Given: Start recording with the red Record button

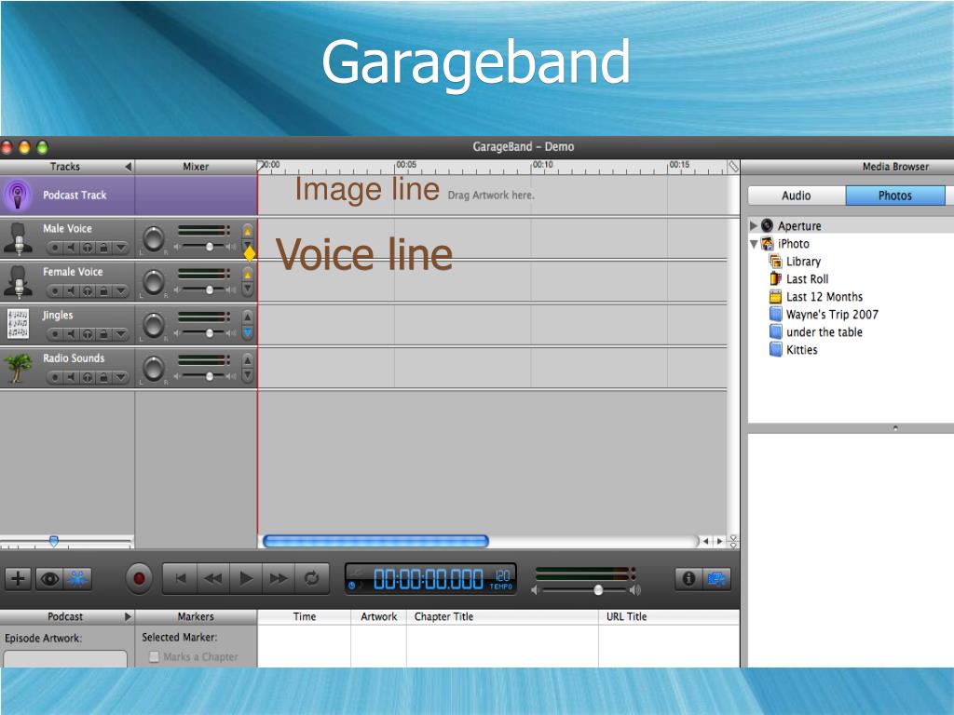Looking at the screenshot, I should [139, 578].
